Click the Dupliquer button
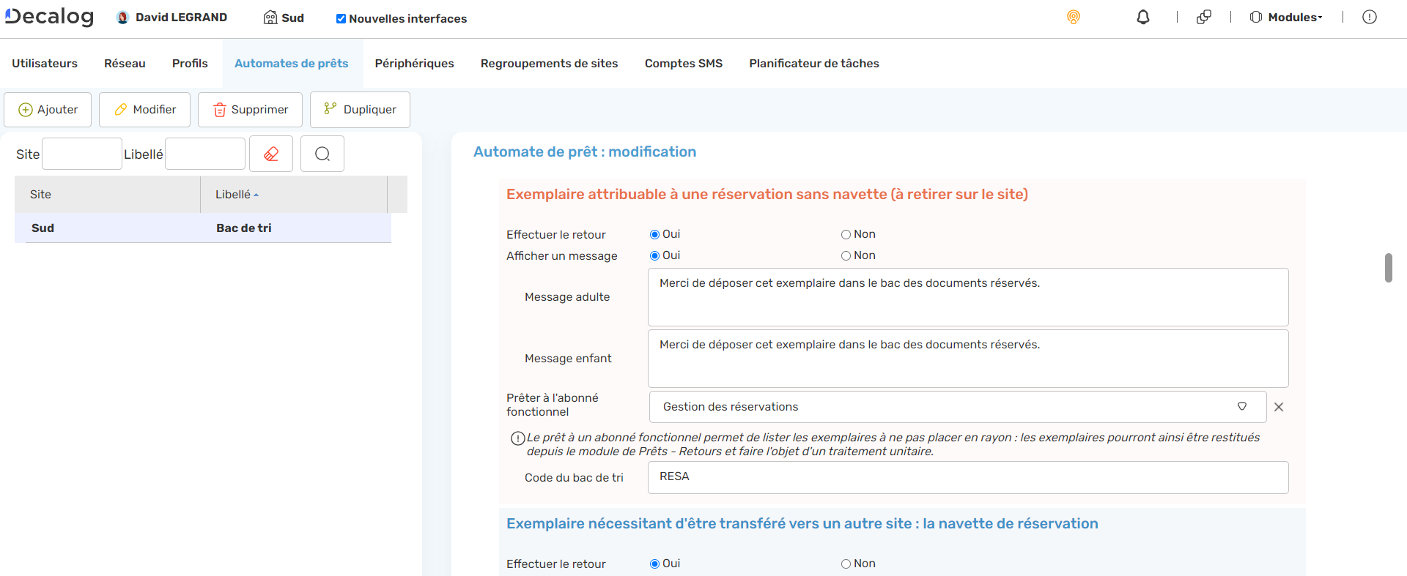 360,110
